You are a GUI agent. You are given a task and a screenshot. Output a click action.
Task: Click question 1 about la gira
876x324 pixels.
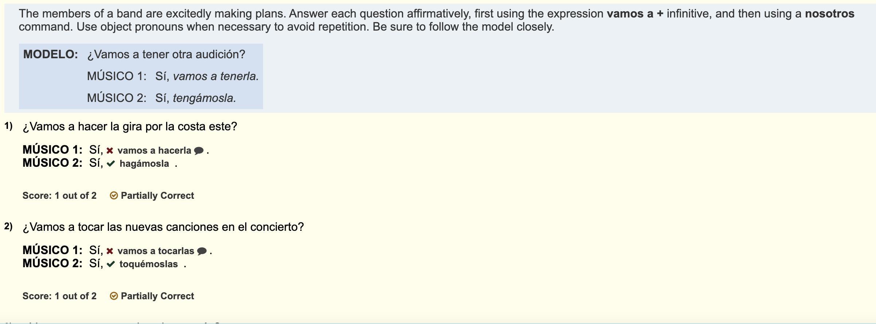[130, 127]
